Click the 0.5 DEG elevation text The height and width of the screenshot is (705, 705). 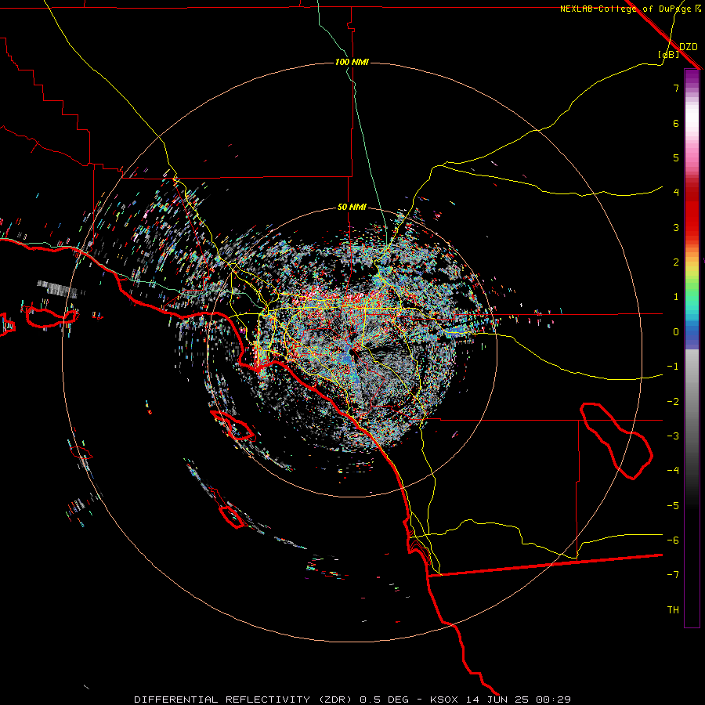385,700
